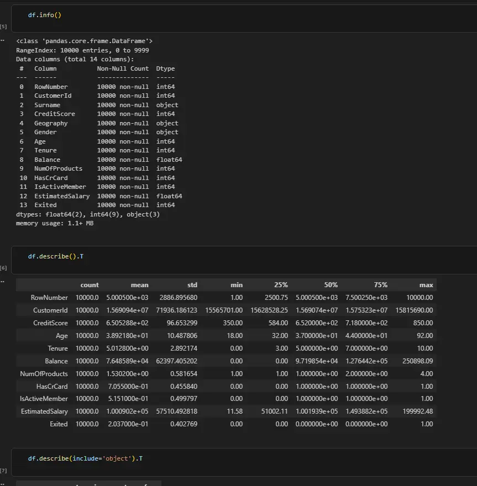Click the 'count' column header
This screenshot has height=486, width=477.
[90, 285]
